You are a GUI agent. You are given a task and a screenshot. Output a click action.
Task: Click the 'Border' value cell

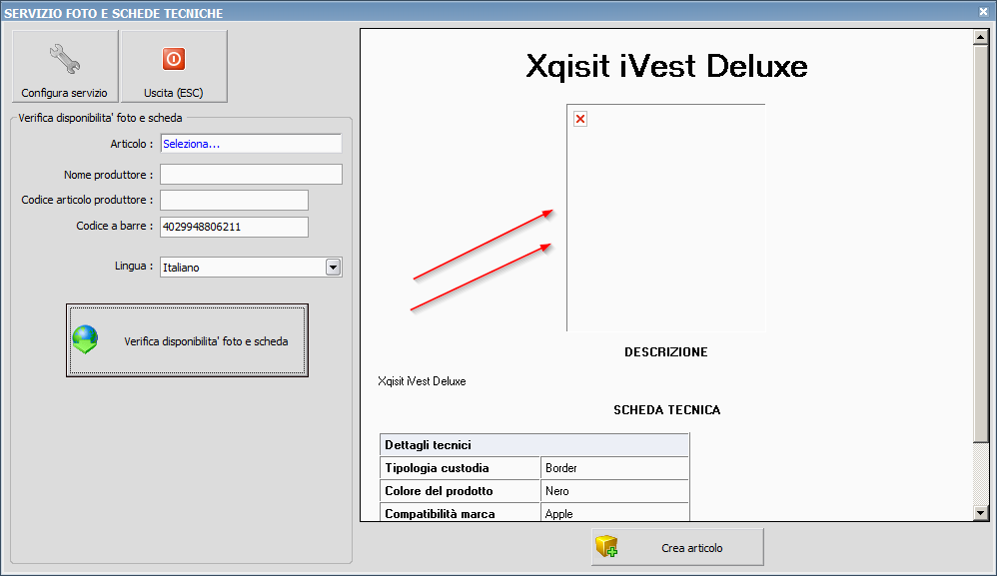[614, 468]
